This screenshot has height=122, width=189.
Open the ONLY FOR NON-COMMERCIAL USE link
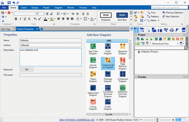pos(77,120)
